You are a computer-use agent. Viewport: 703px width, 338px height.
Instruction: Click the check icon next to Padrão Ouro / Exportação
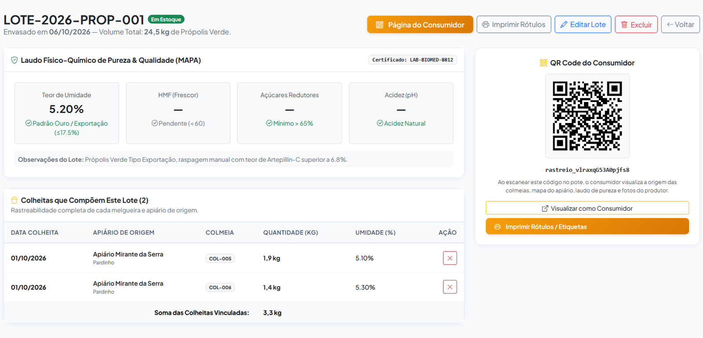(29, 123)
